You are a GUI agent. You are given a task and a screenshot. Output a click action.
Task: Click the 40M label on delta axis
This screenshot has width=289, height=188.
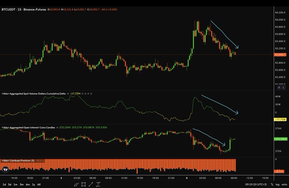[x=278, y=97]
